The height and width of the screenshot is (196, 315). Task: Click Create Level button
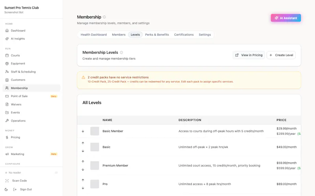pyautogui.click(x=281, y=55)
